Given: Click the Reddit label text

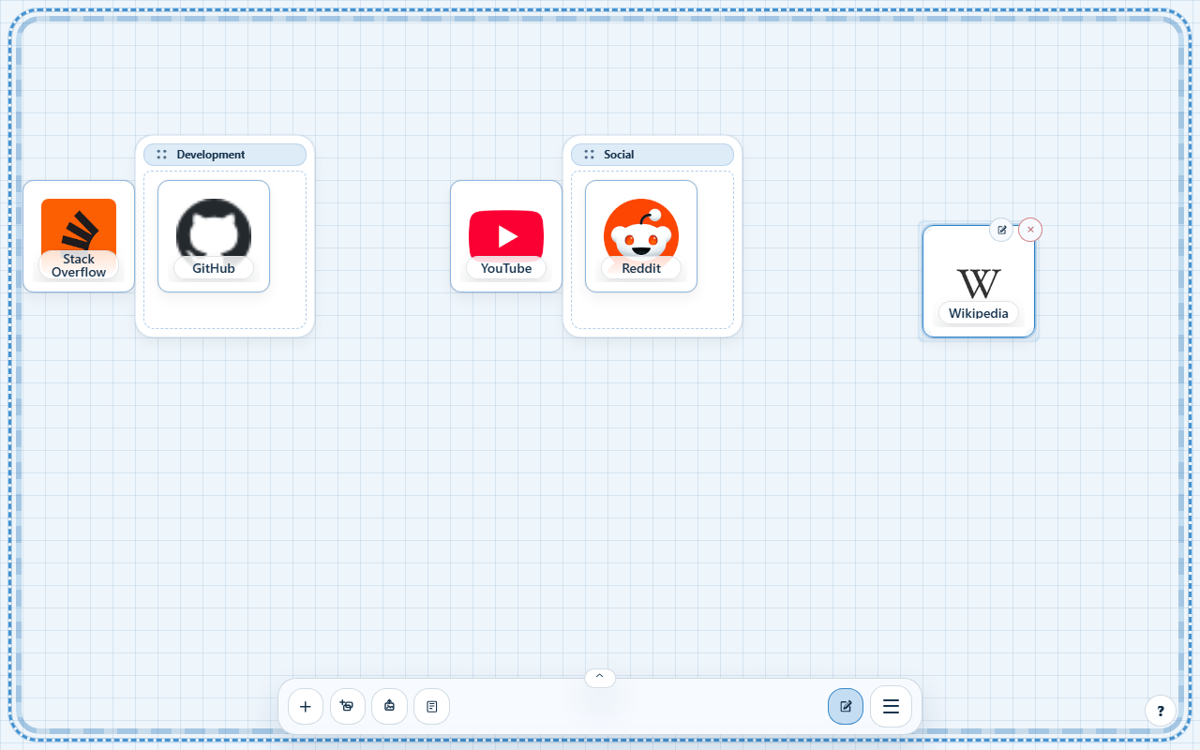Looking at the screenshot, I should pos(641,268).
